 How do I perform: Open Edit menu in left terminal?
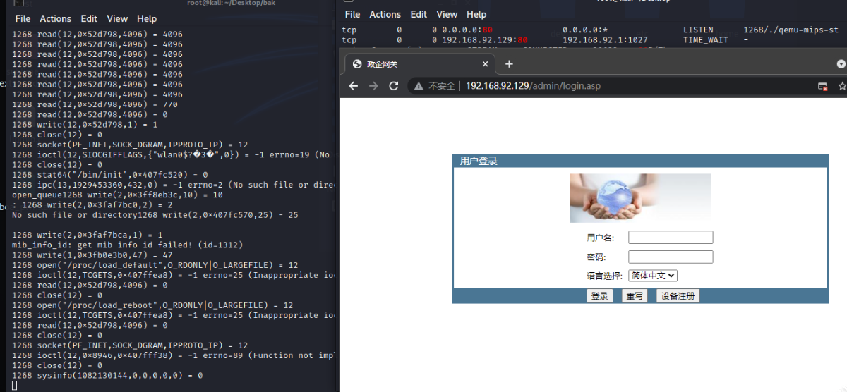(x=89, y=19)
